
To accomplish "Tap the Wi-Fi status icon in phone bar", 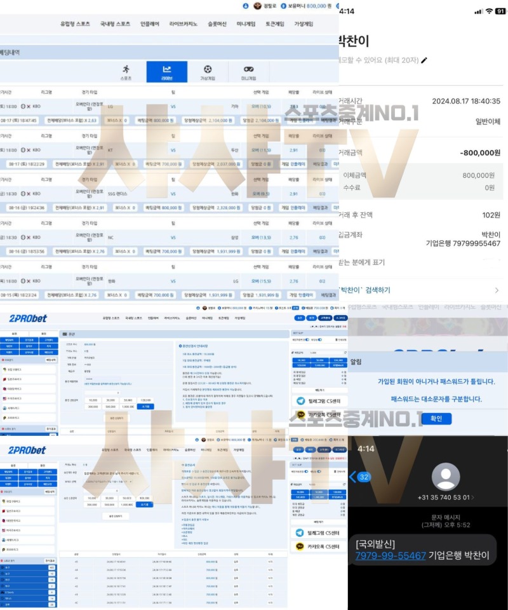I will tap(489, 11).
